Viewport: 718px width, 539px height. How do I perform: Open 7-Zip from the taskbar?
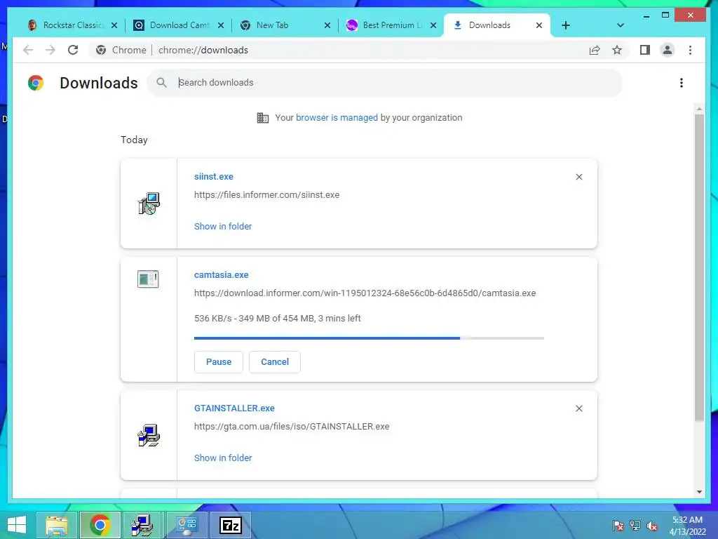pyautogui.click(x=230, y=525)
